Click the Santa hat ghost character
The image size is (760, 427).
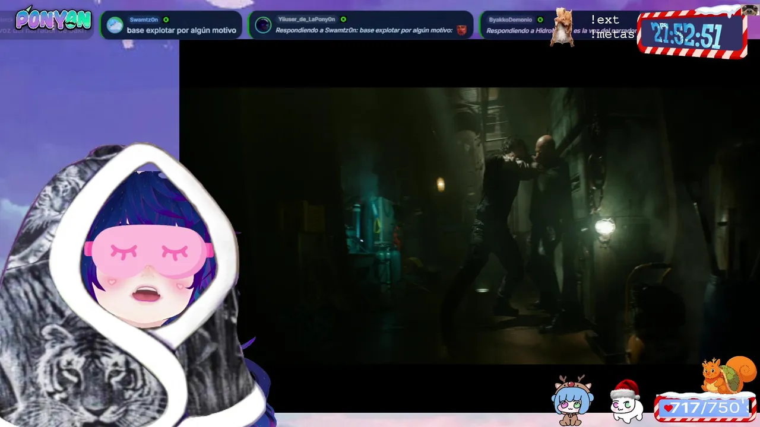[626, 401]
